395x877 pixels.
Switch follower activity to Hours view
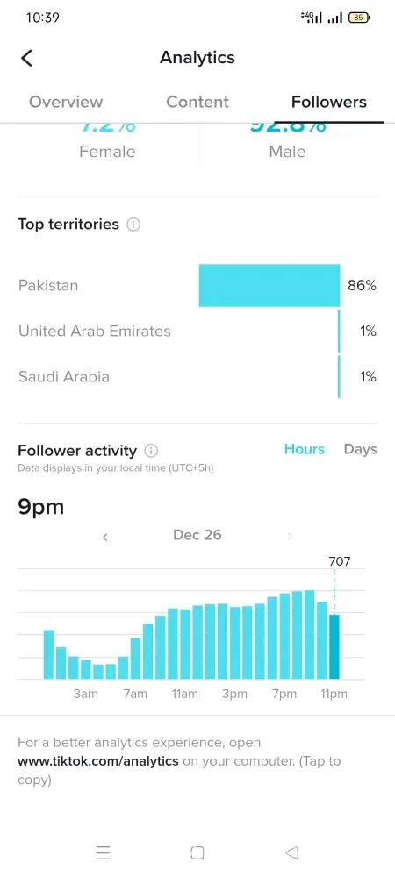305,449
